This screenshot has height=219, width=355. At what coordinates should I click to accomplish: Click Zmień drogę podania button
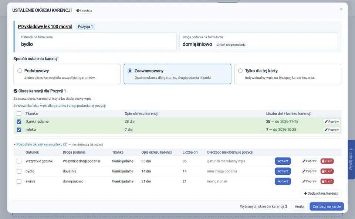pyautogui.click(x=231, y=45)
